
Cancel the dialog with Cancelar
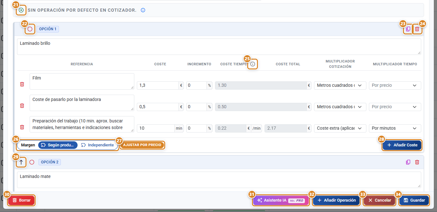click(380, 200)
